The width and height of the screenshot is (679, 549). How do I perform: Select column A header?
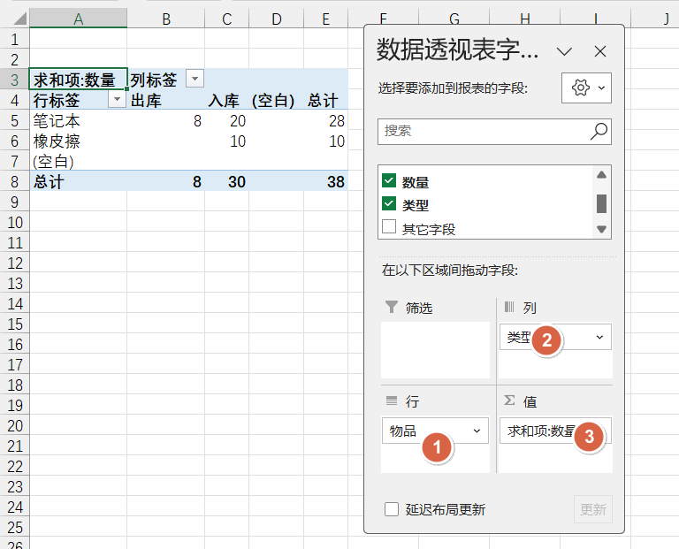pyautogui.click(x=79, y=19)
